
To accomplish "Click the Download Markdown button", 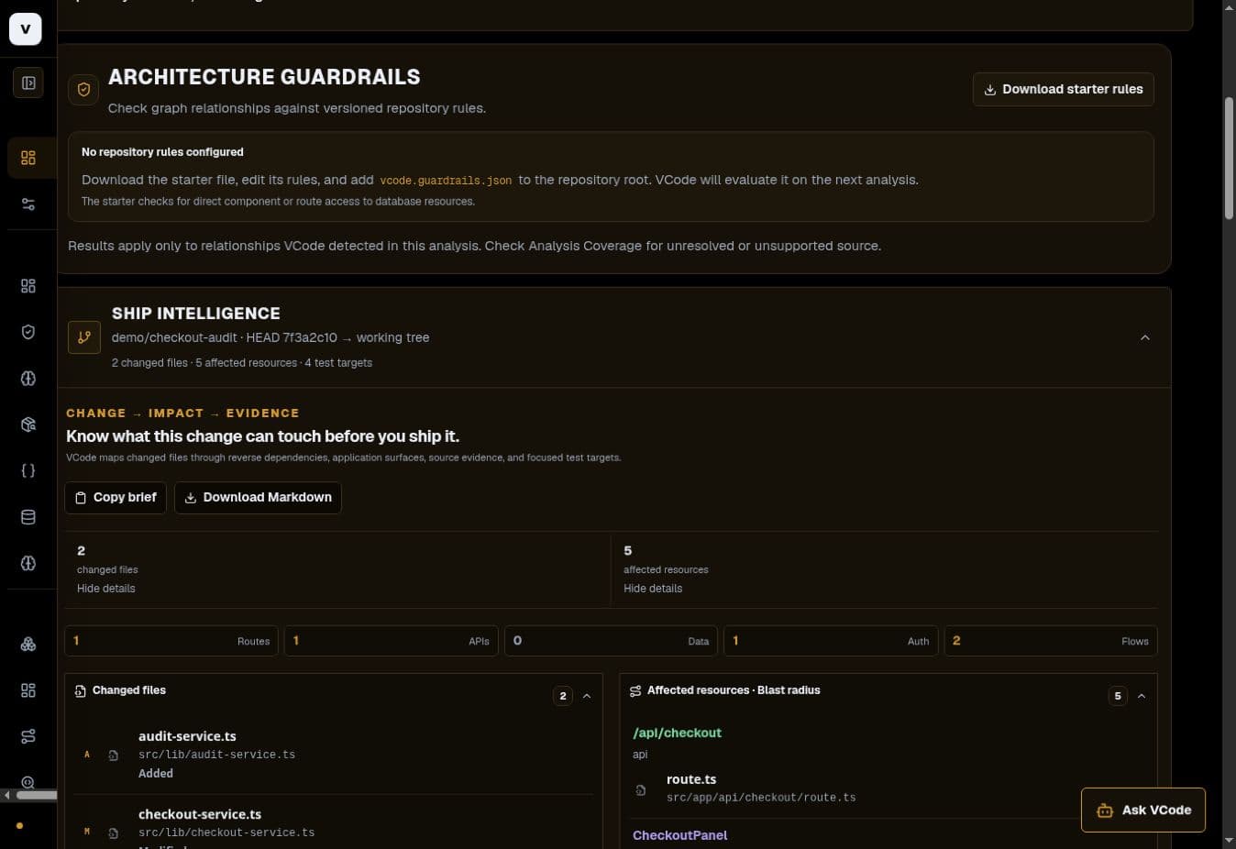I will point(258,498).
